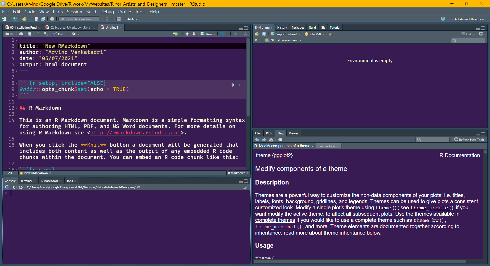The height and width of the screenshot is (266, 490).
Task: Open the Session menu
Action: click(x=74, y=12)
